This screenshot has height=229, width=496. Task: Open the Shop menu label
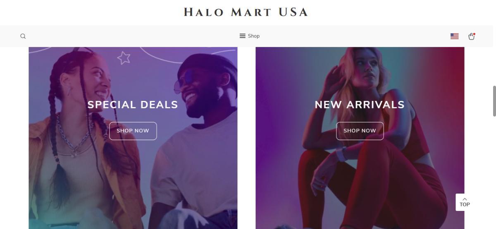point(254,36)
